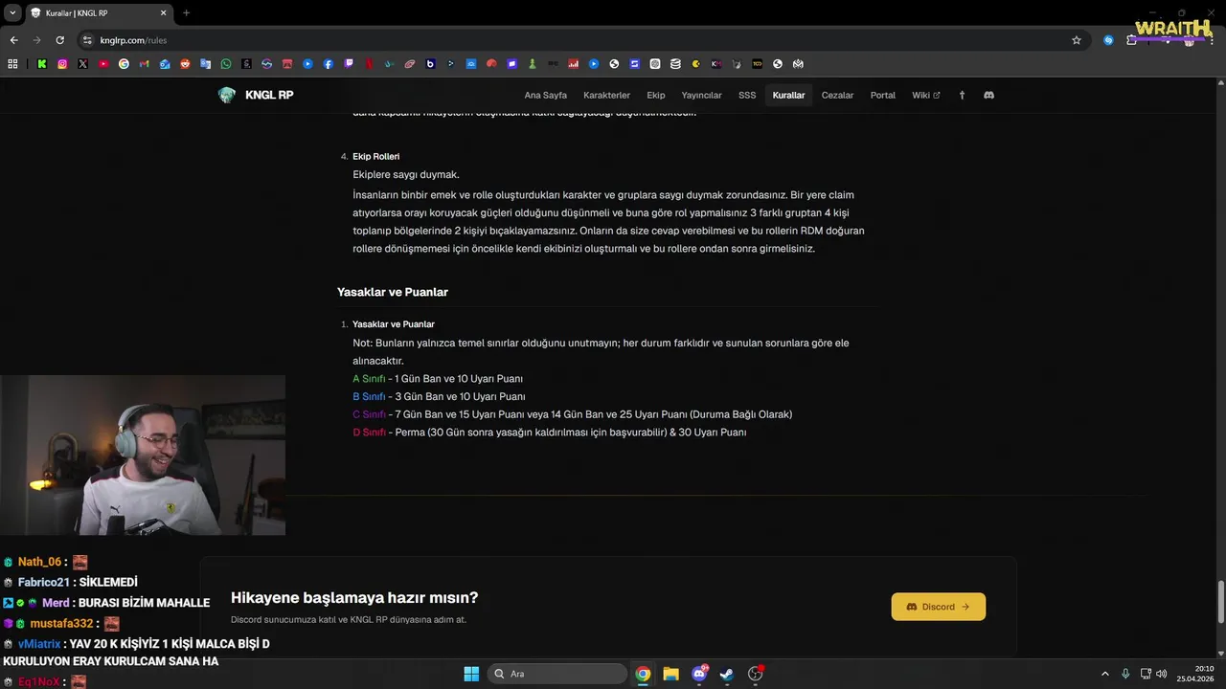
Task: Click the address bar URL knglrp.com/rules
Action: (x=133, y=40)
